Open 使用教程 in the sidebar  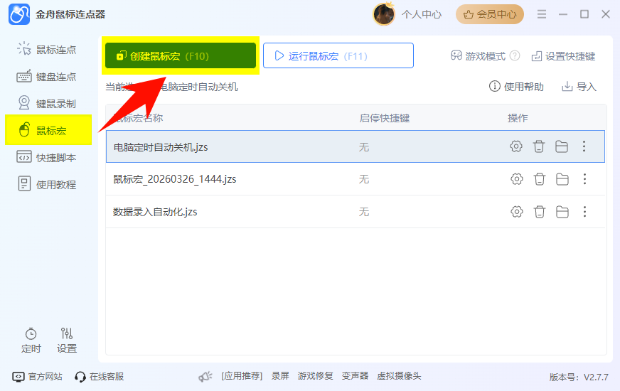point(47,185)
